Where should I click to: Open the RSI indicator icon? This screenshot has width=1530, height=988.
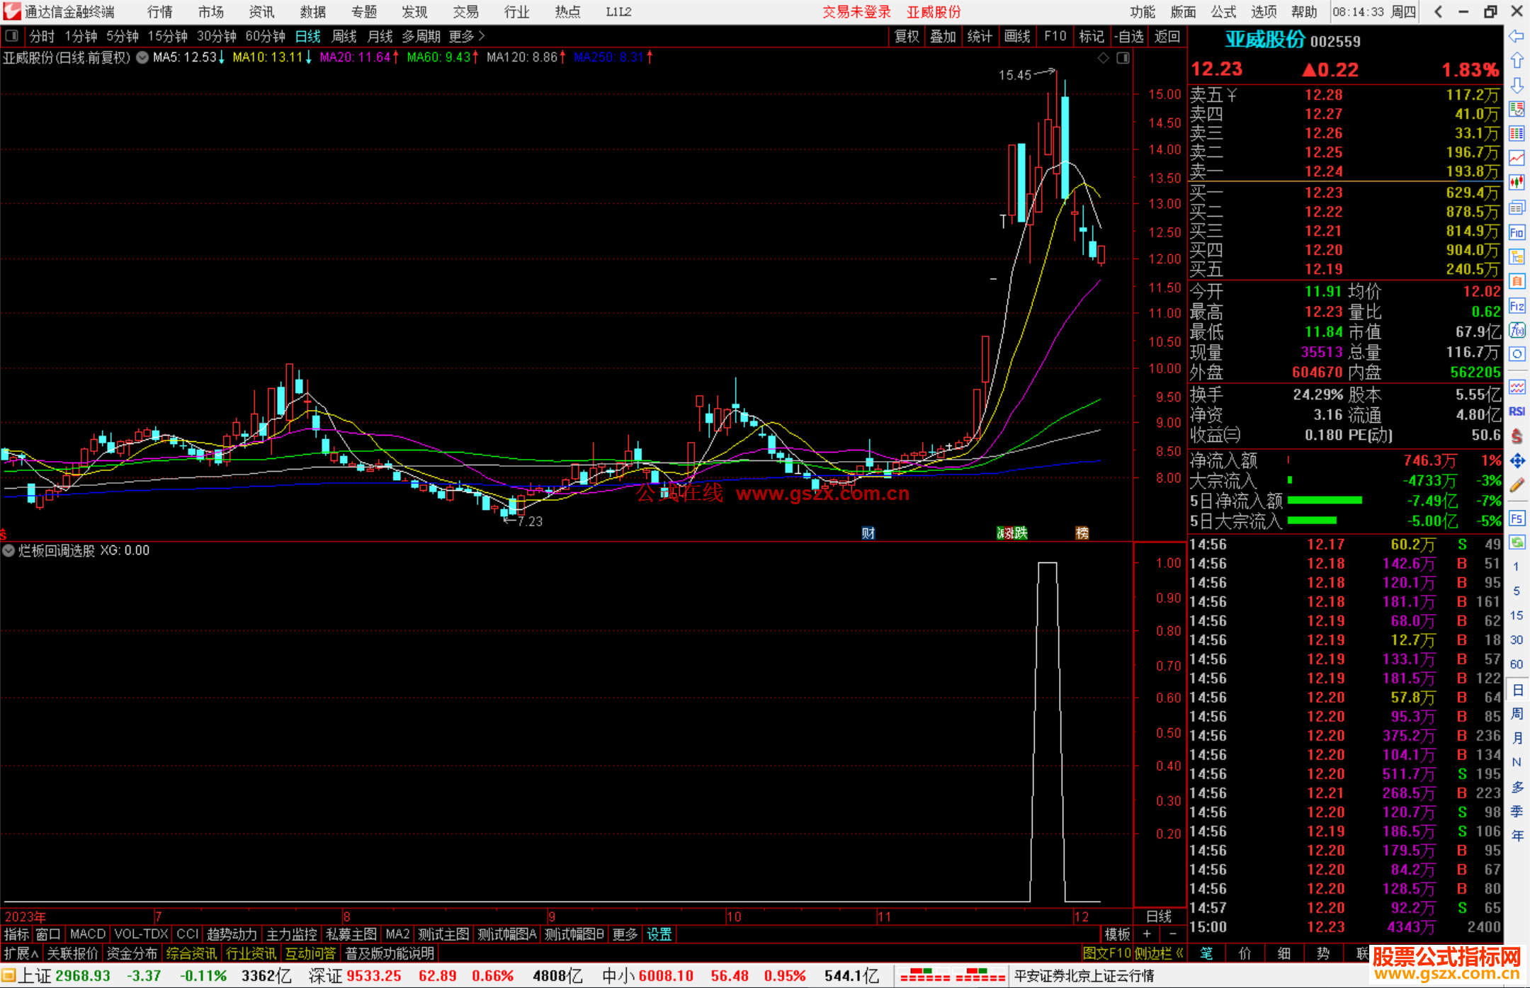point(1517,411)
